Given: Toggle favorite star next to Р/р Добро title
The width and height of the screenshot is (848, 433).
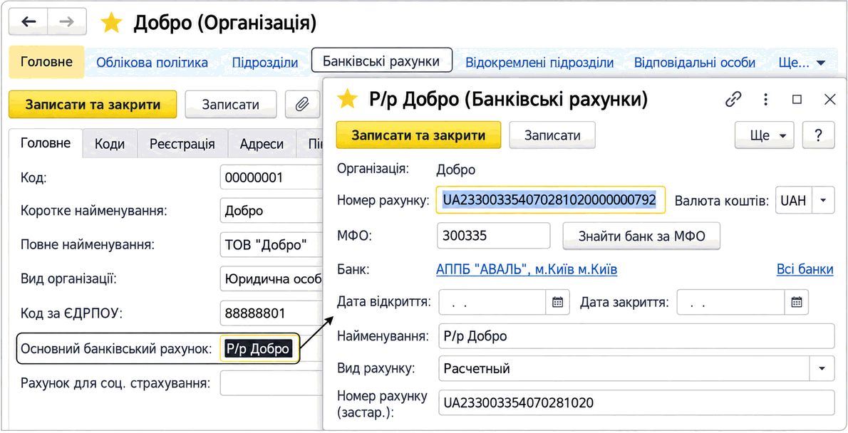Looking at the screenshot, I should tap(347, 99).
